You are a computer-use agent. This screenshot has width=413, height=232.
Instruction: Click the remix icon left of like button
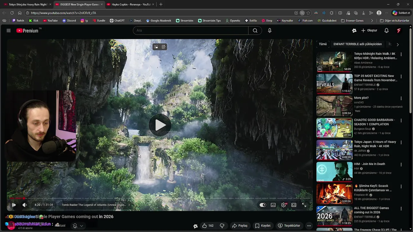195,226
